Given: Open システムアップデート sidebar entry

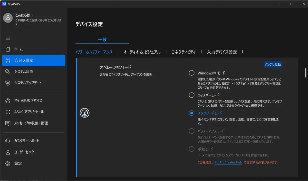Looking at the screenshot, I should (x=34, y=83).
